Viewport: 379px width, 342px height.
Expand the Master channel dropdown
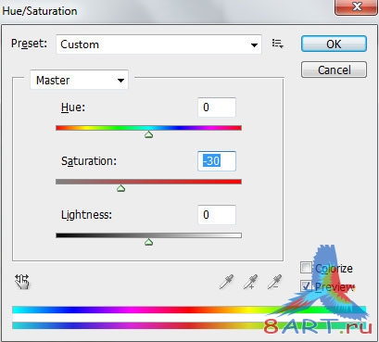point(79,80)
